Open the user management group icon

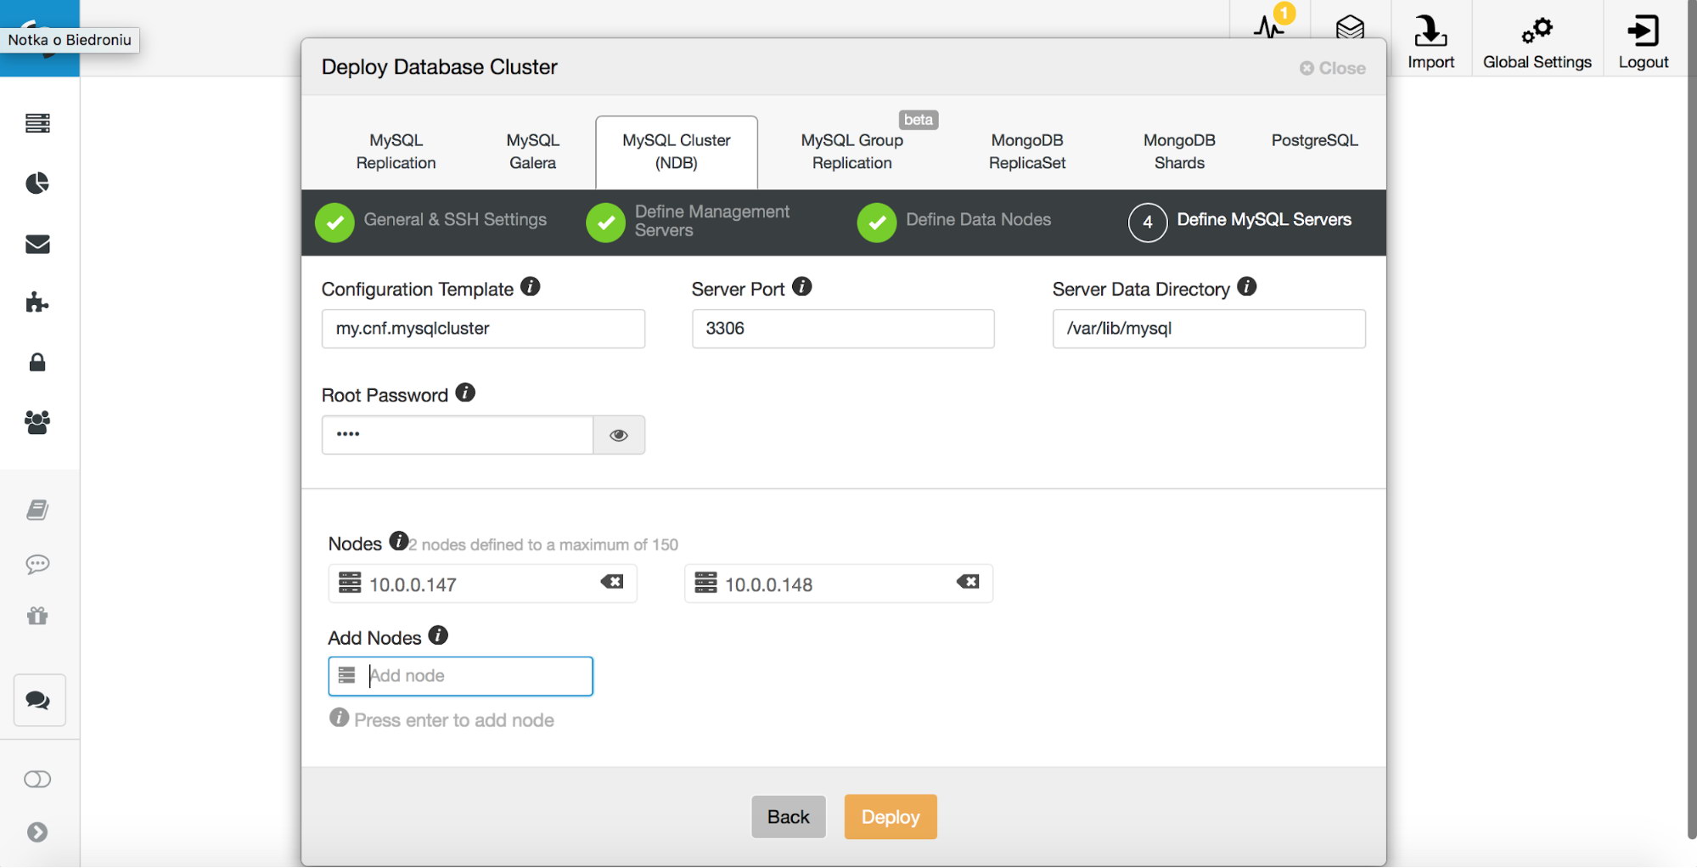[37, 422]
